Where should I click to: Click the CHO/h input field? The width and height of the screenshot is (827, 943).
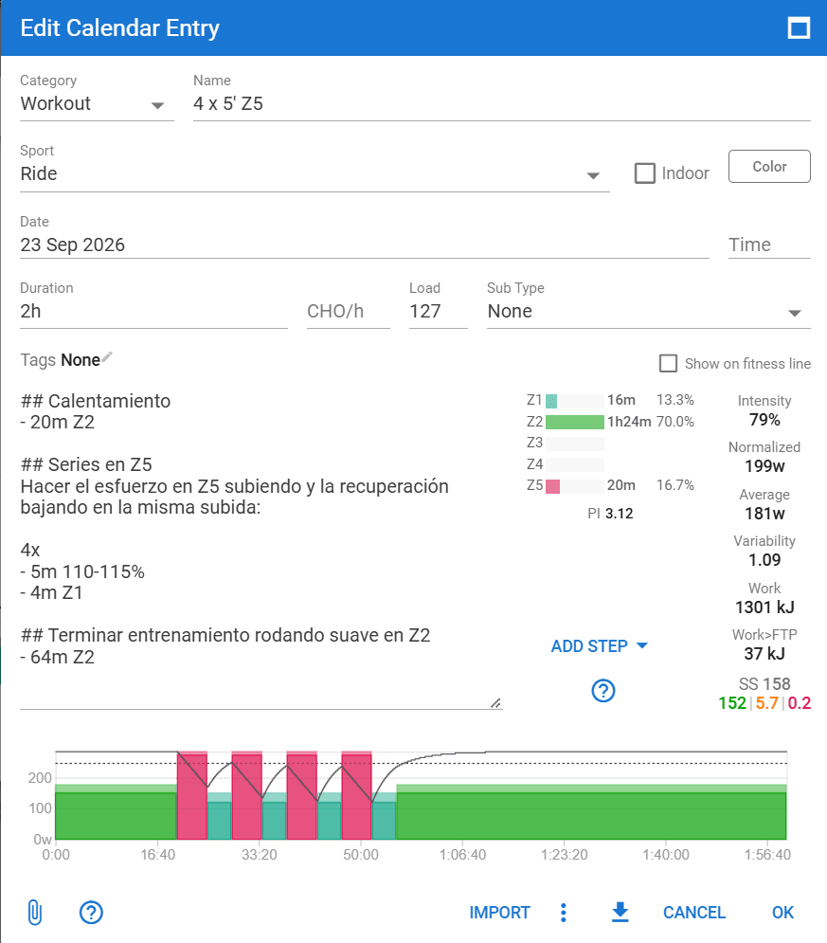(x=349, y=312)
